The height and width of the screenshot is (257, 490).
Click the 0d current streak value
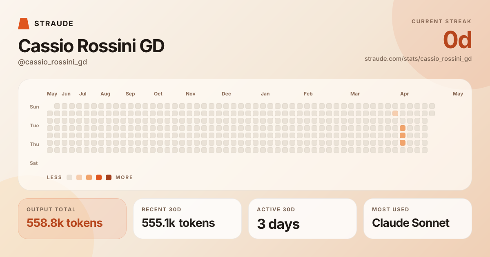click(x=457, y=40)
